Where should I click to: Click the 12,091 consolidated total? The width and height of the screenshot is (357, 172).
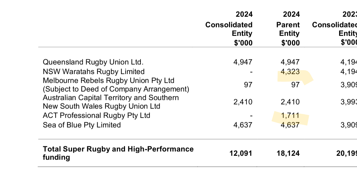[241, 154]
